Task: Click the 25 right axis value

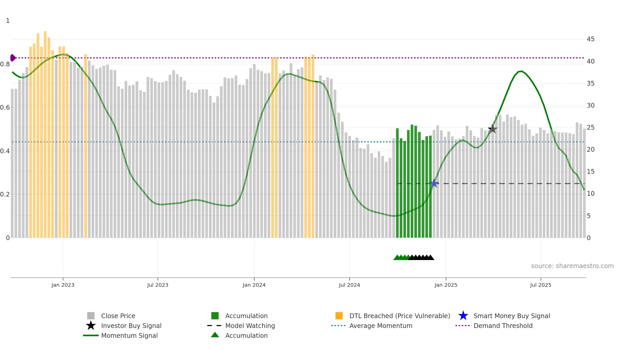Action: pyautogui.click(x=591, y=128)
